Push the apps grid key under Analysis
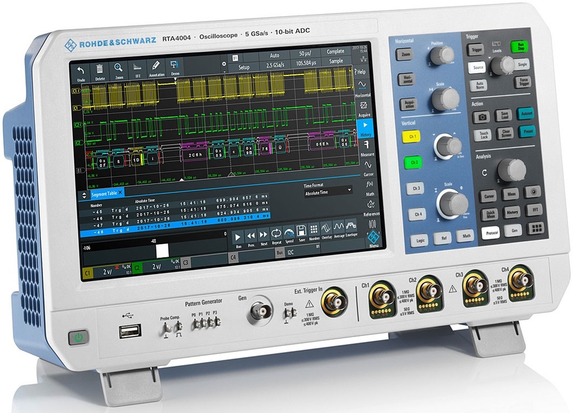573x413 pixels. click(x=537, y=229)
